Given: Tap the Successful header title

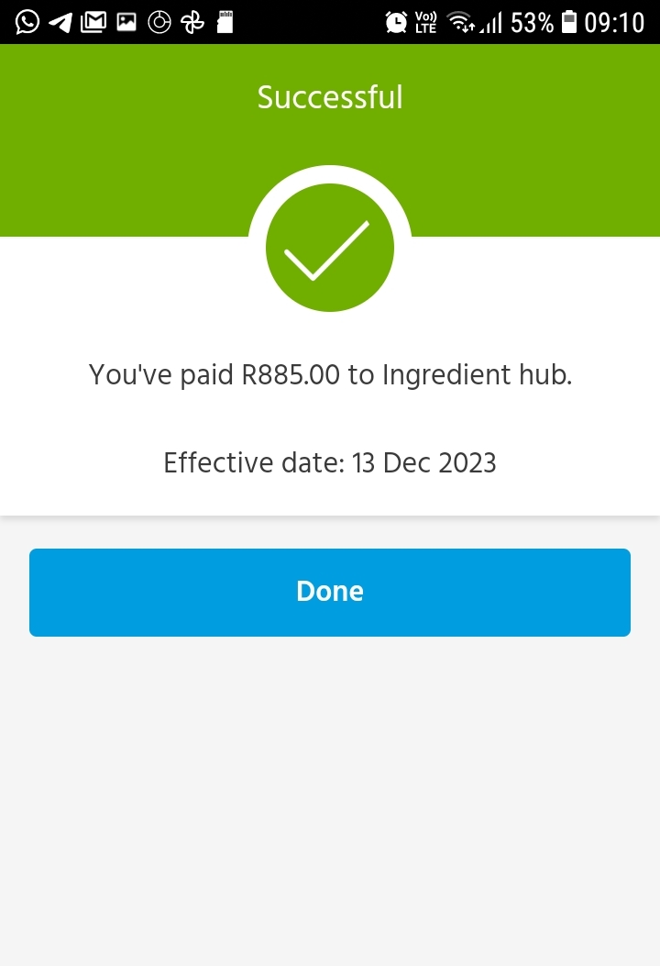Looking at the screenshot, I should tap(330, 97).
